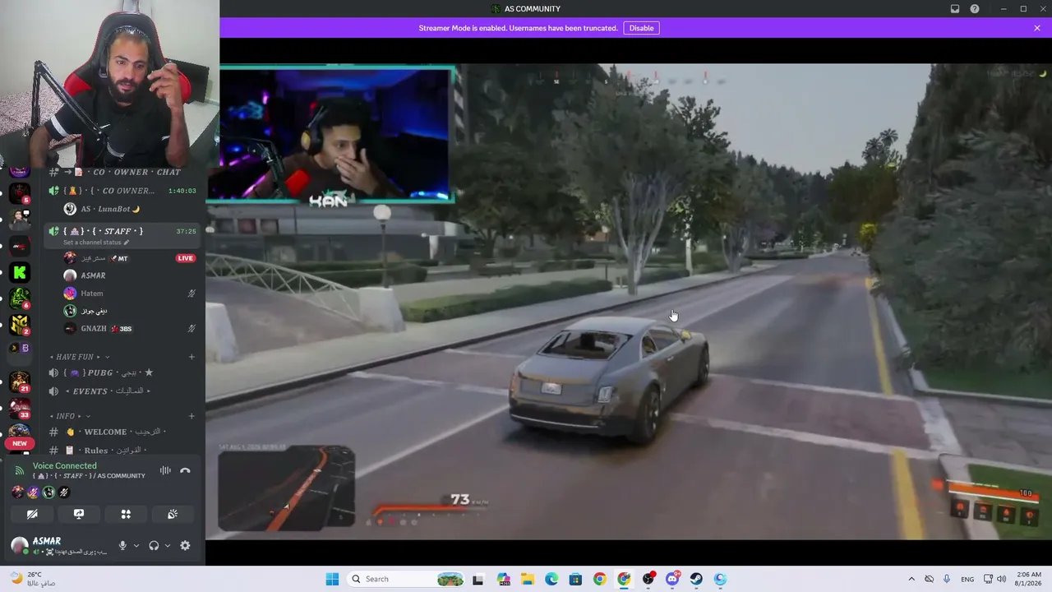Open the Activities launcher button

click(126, 514)
